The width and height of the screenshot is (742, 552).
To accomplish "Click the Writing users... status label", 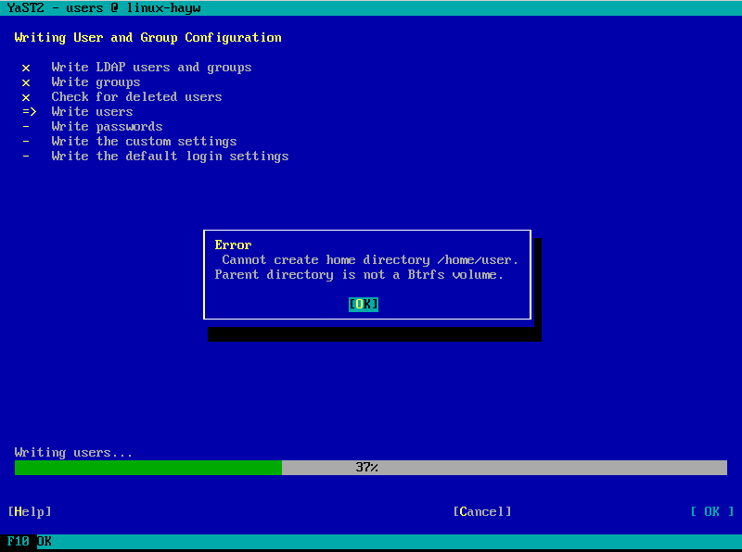I will coord(74,453).
